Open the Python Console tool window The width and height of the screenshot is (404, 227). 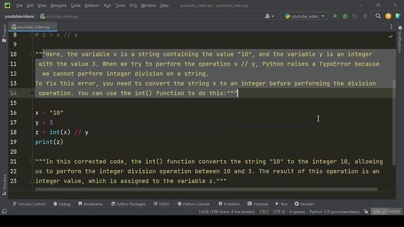point(194,204)
